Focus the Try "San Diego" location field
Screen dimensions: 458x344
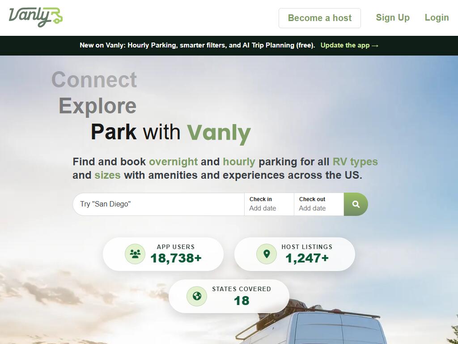tap(158, 204)
